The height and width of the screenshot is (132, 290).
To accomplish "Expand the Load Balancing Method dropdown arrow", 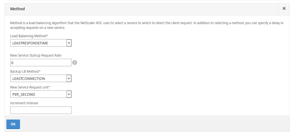I will point(69,43).
